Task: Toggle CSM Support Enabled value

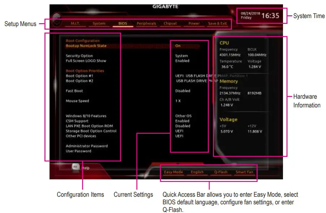Action: click(x=182, y=121)
